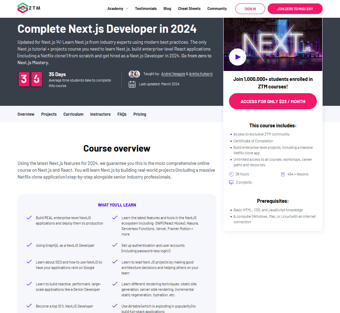Jump to the Instructors section tab
340x313 pixels.
tap(100, 114)
